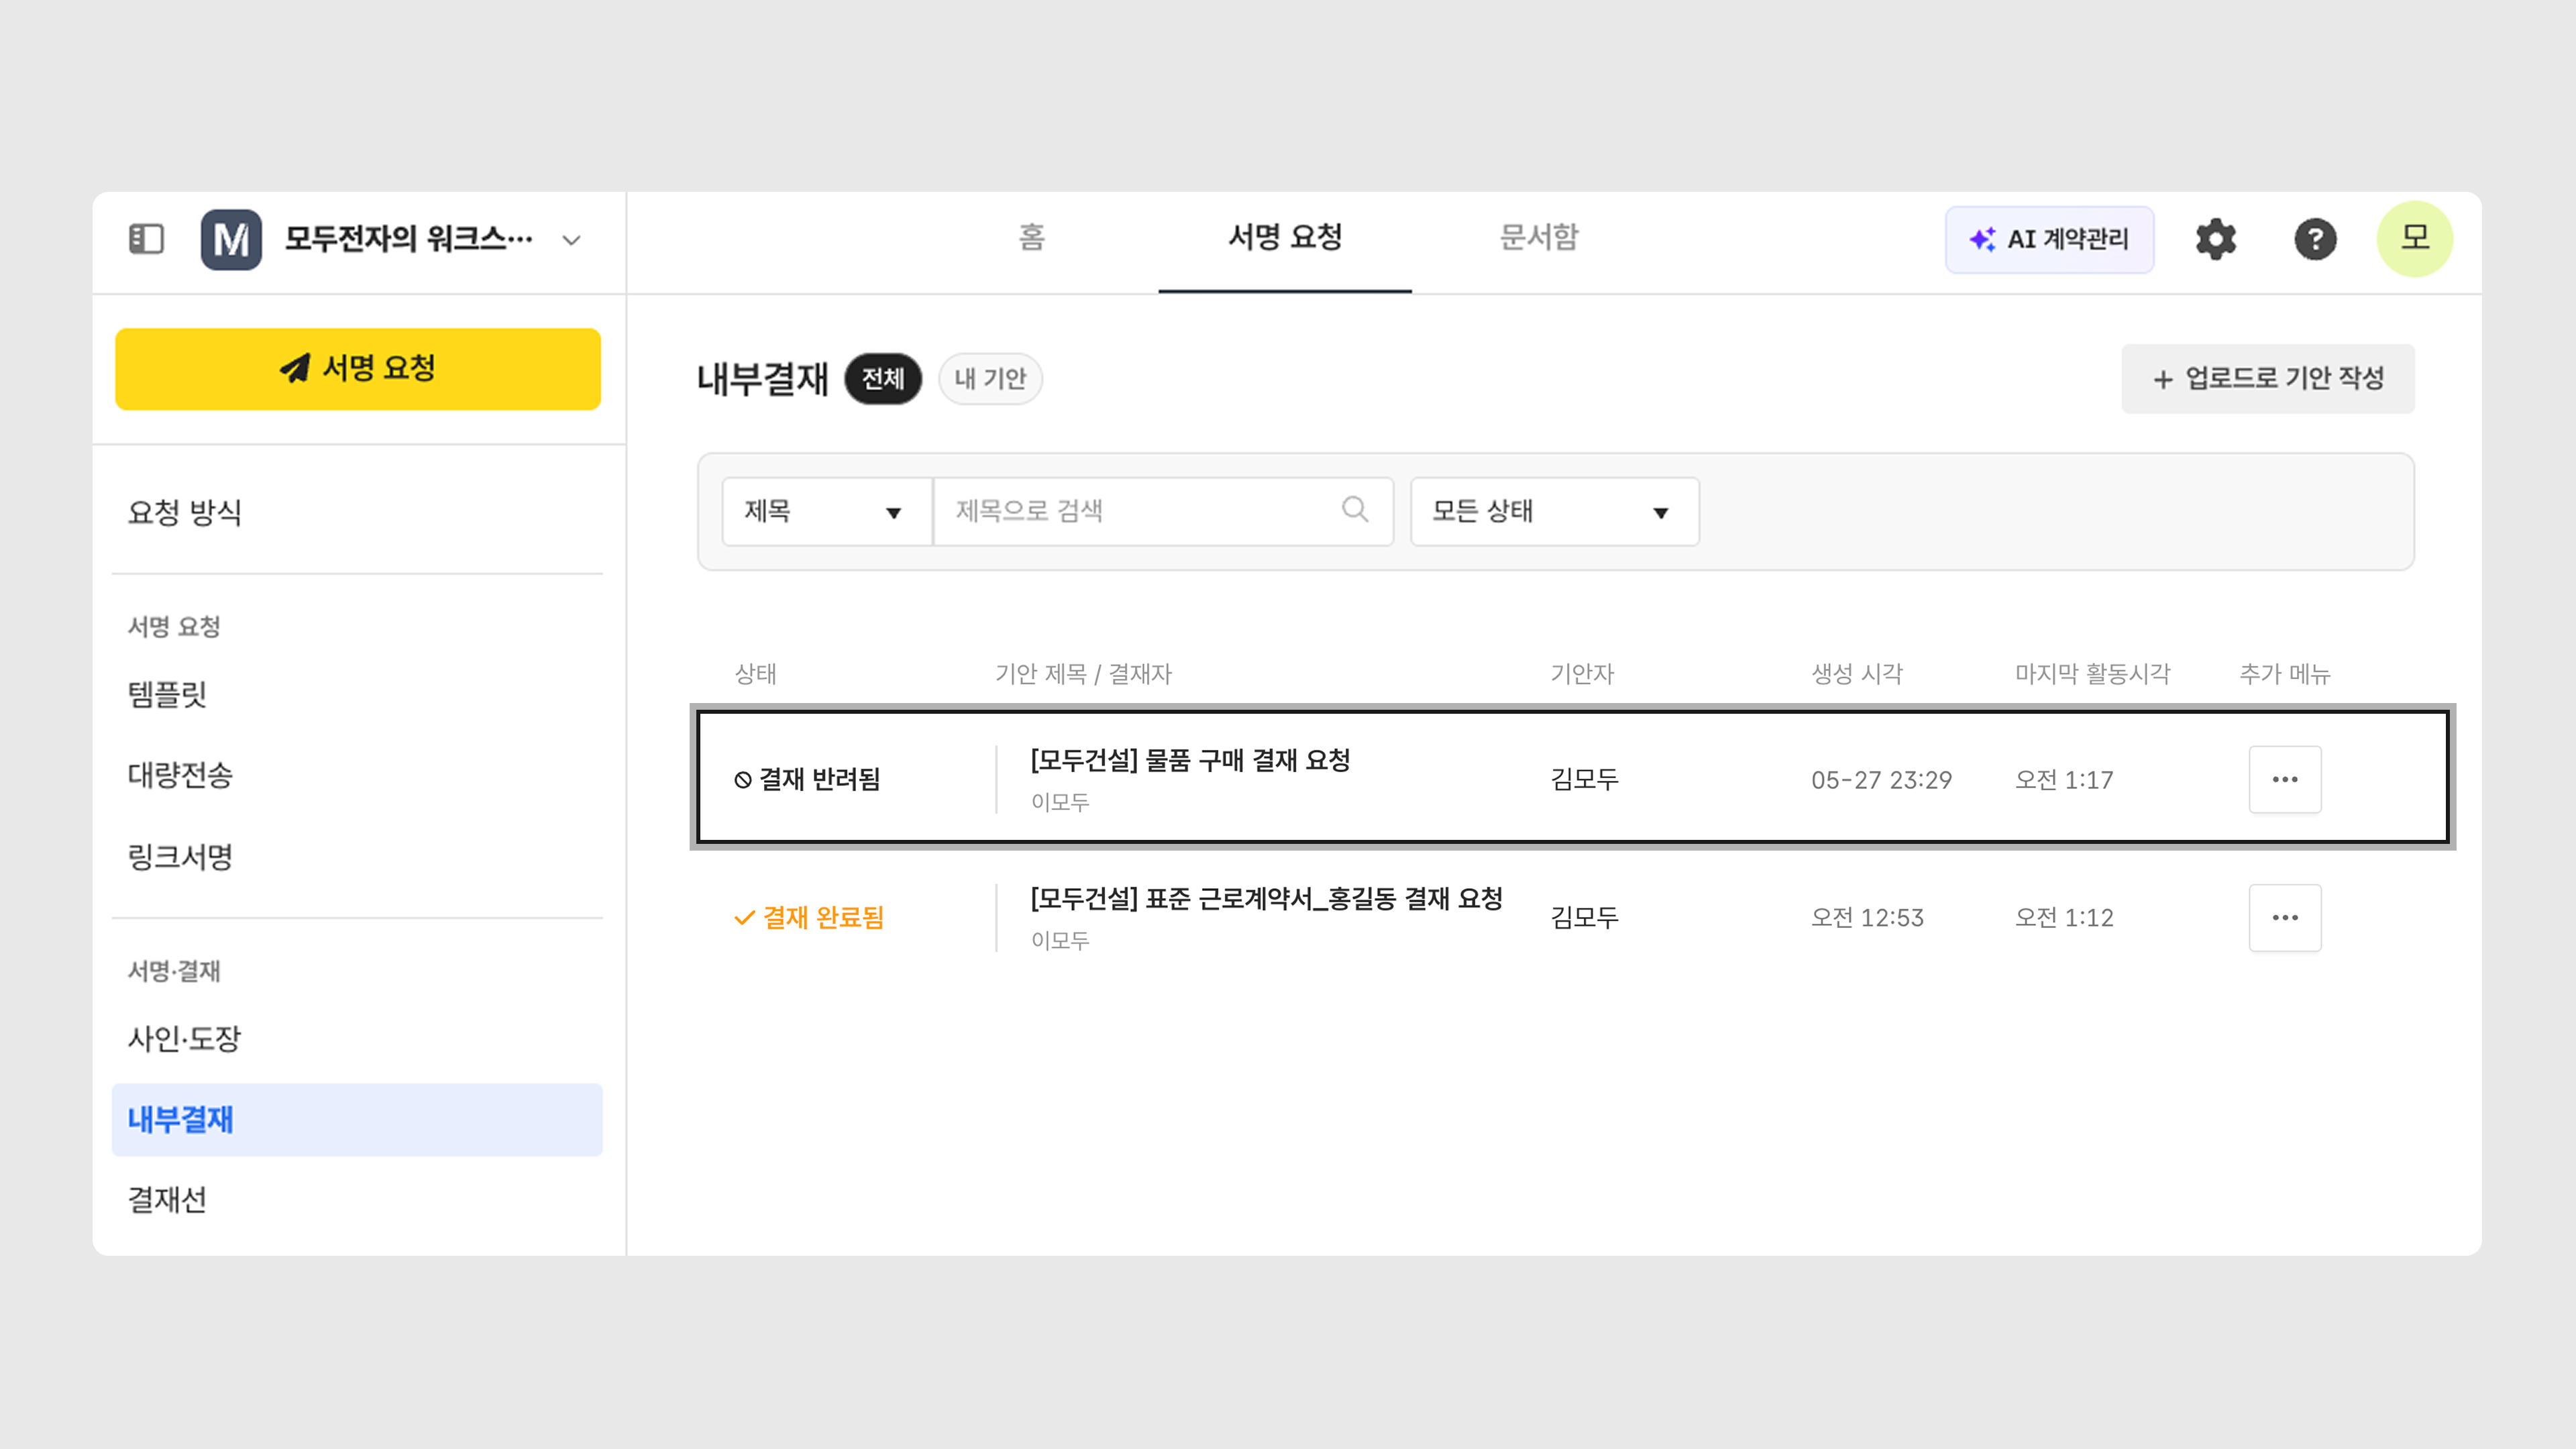Click the M workspace logo

[x=231, y=239]
